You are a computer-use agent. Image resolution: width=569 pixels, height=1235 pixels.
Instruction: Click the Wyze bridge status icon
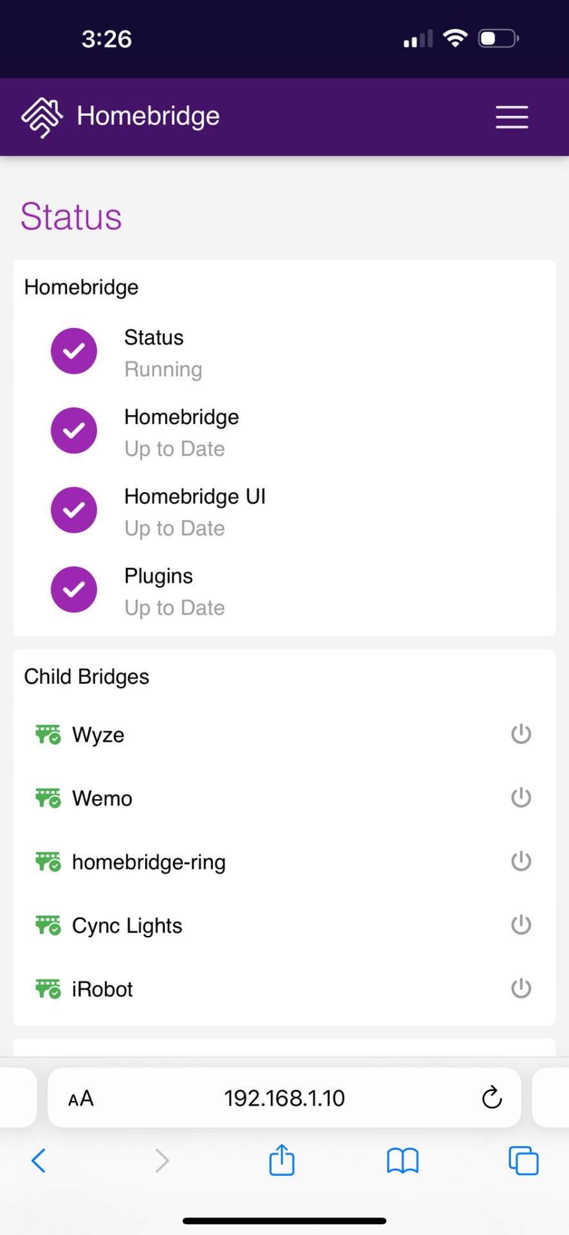(48, 735)
